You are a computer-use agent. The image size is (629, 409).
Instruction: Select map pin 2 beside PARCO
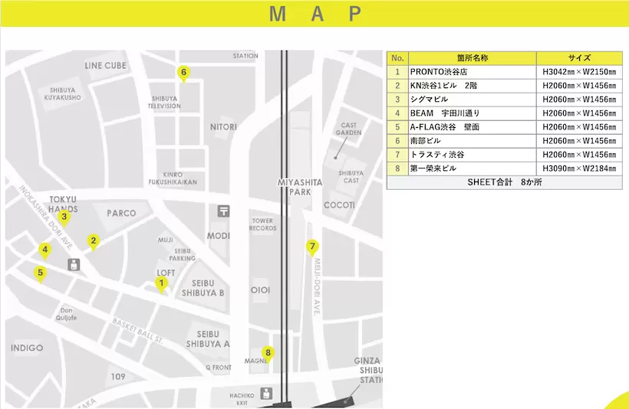93,241
